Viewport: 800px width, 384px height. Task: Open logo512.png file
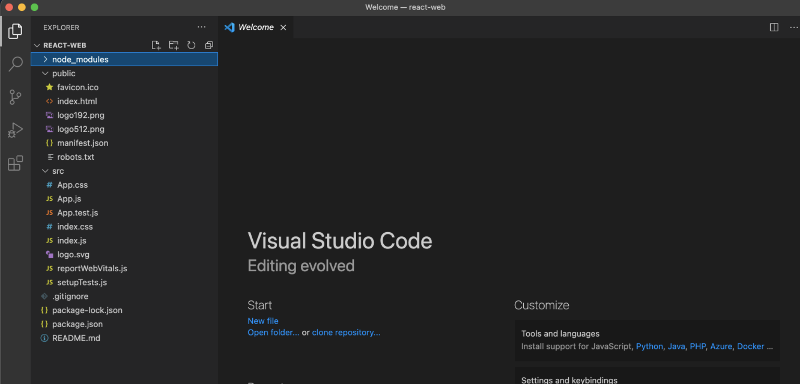tap(124, 129)
